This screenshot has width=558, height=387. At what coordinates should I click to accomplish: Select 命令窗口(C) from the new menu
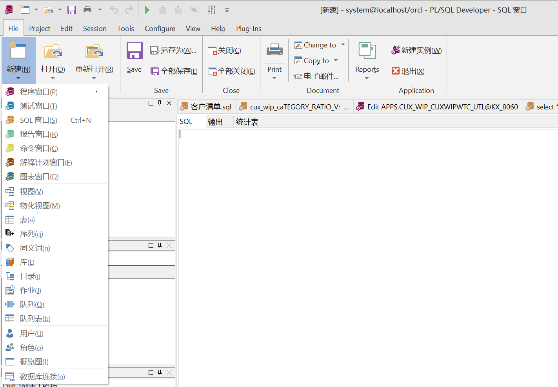coord(55,149)
